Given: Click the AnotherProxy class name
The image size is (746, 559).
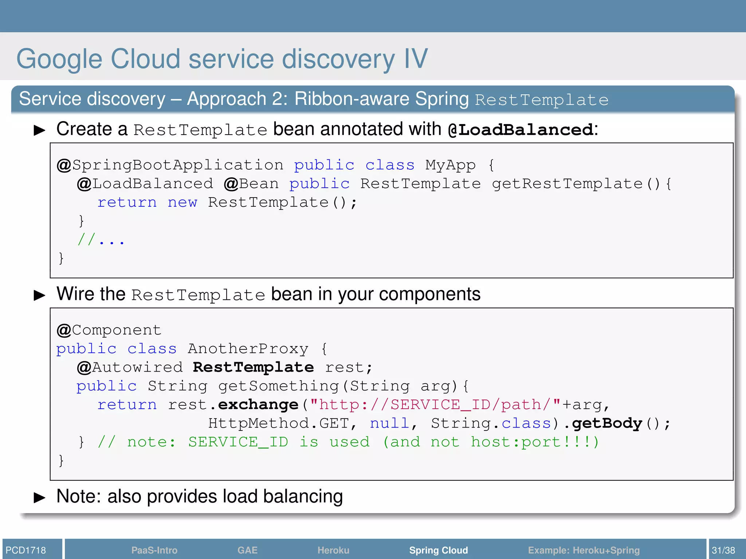Looking at the screenshot, I should tap(248, 349).
